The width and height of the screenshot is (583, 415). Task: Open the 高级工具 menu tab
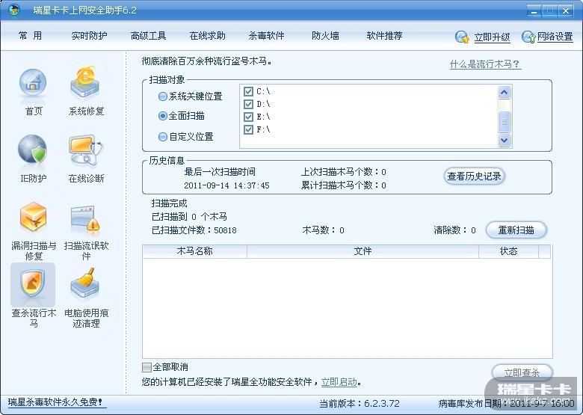[x=148, y=36]
